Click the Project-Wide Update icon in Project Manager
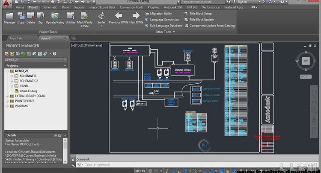The height and width of the screenshot is (173, 321). pyautogui.click(x=34, y=54)
